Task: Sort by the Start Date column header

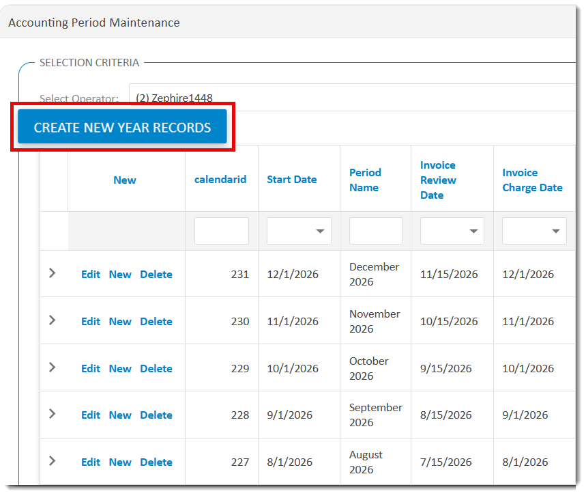Action: (x=291, y=179)
